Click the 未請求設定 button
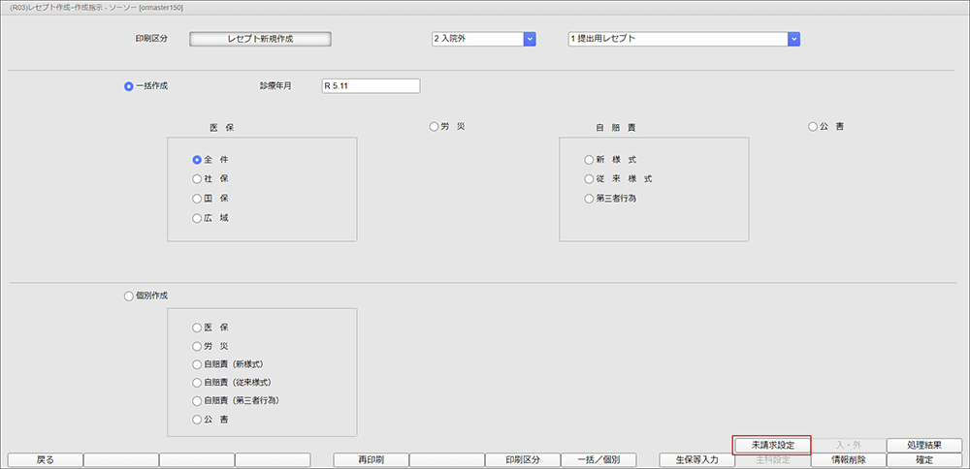 [x=772, y=445]
